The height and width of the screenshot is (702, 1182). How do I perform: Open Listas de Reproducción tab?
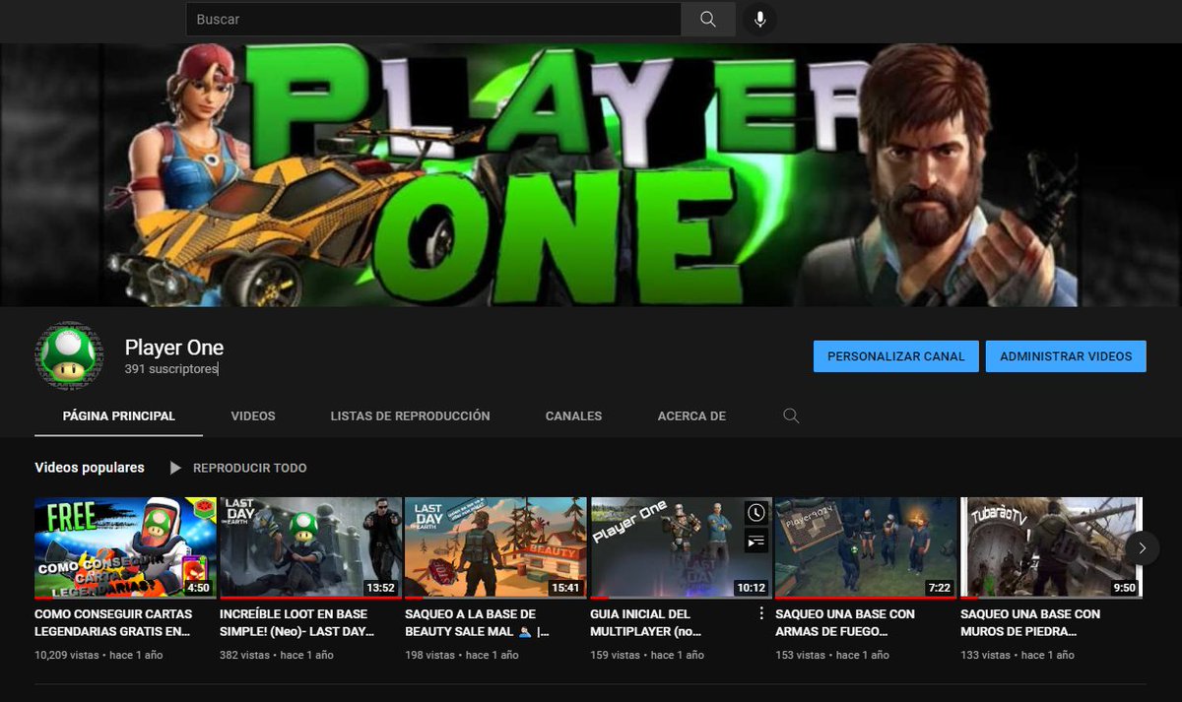pyautogui.click(x=411, y=416)
